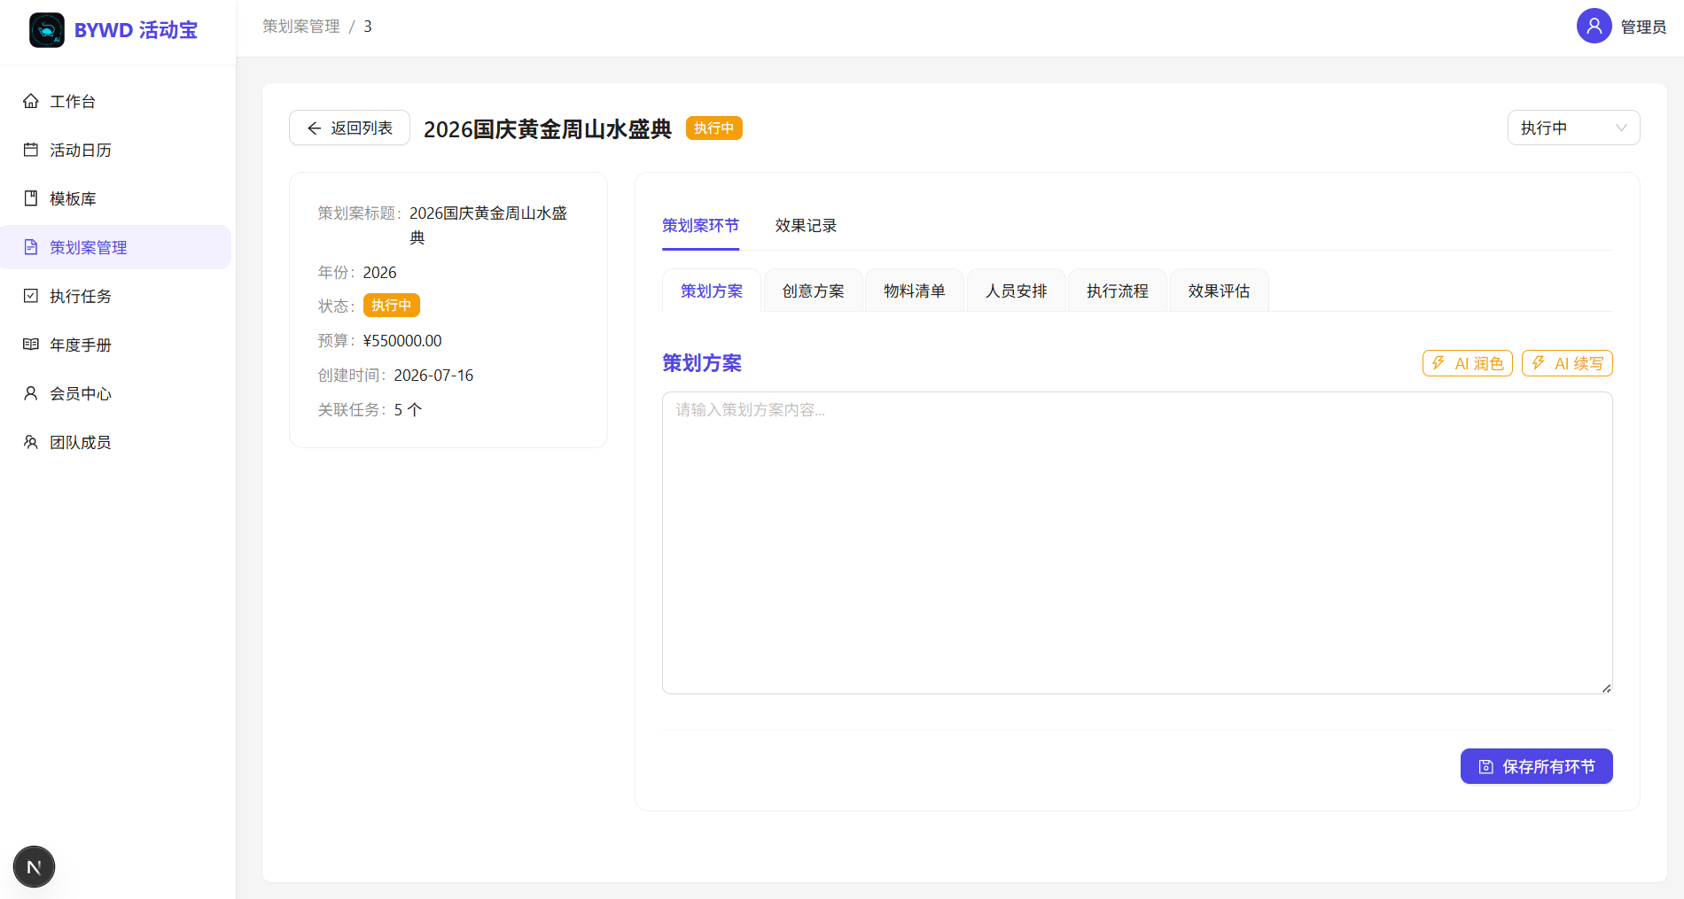Click the breadcrumb item 3
Image resolution: width=1684 pixels, height=899 pixels.
pyautogui.click(x=368, y=27)
